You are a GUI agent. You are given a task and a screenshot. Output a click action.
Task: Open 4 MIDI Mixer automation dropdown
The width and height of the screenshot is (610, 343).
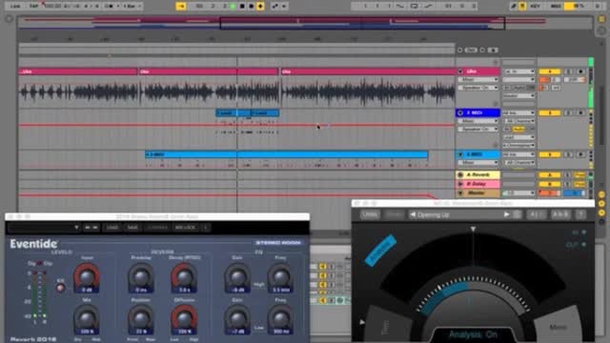click(478, 163)
